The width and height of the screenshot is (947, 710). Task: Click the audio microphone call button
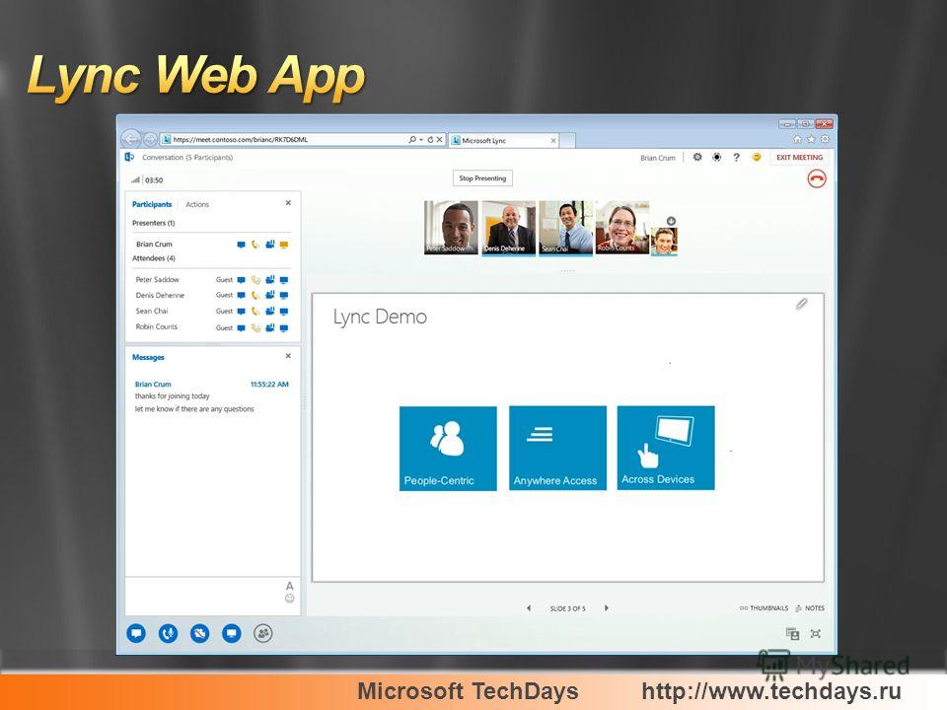(x=168, y=633)
